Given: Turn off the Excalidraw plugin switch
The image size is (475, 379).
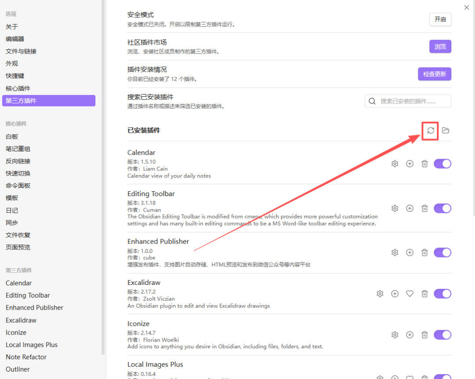Looking at the screenshot, I should pyautogui.click(x=442, y=294).
